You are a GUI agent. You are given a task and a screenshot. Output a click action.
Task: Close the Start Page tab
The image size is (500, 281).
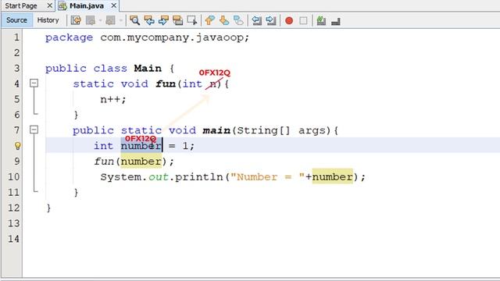tap(49, 5)
